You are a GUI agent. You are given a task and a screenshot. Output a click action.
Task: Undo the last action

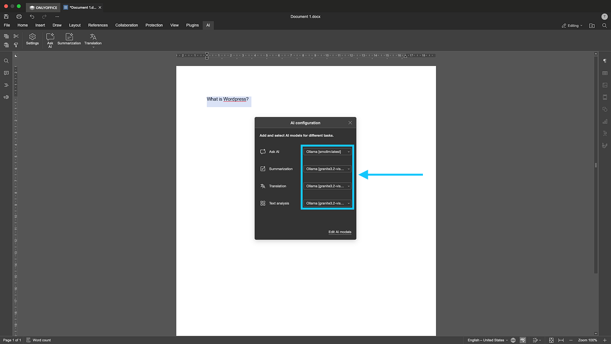pyautogui.click(x=32, y=17)
